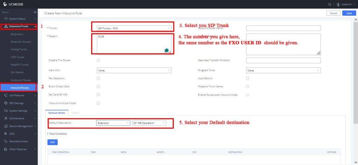Open the Default Destination Extension dropdown
358x165 pixels.
[x=113, y=123]
